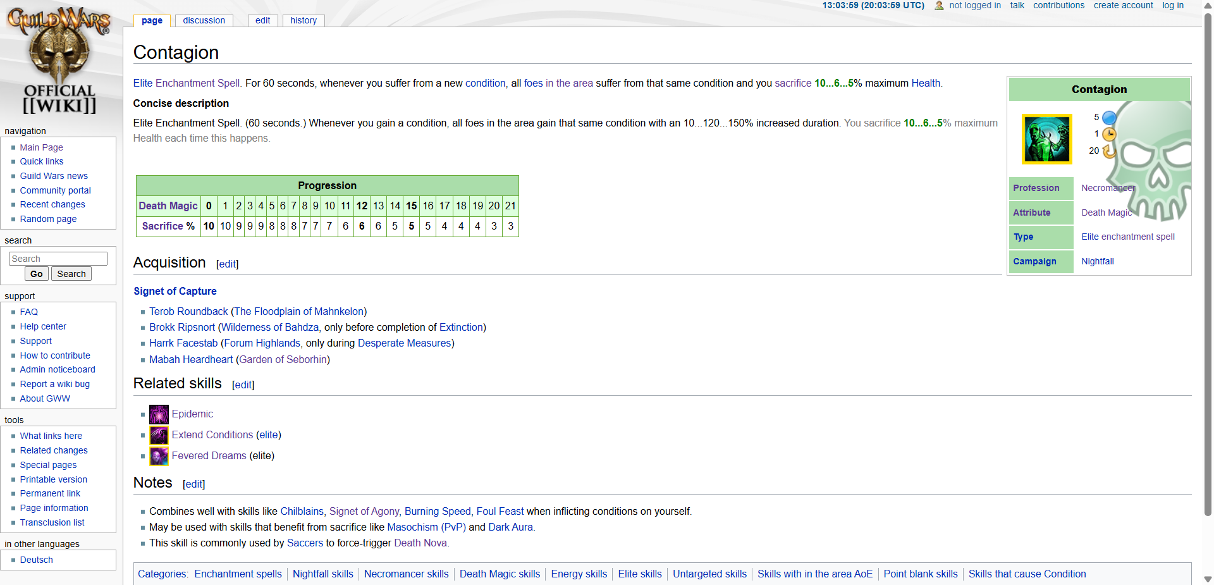Open the history tab
This screenshot has height=585, width=1214.
(x=303, y=20)
